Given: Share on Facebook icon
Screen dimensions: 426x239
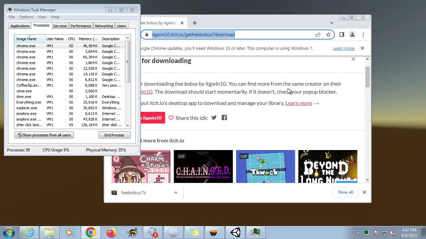Looking at the screenshot, I should (224, 118).
